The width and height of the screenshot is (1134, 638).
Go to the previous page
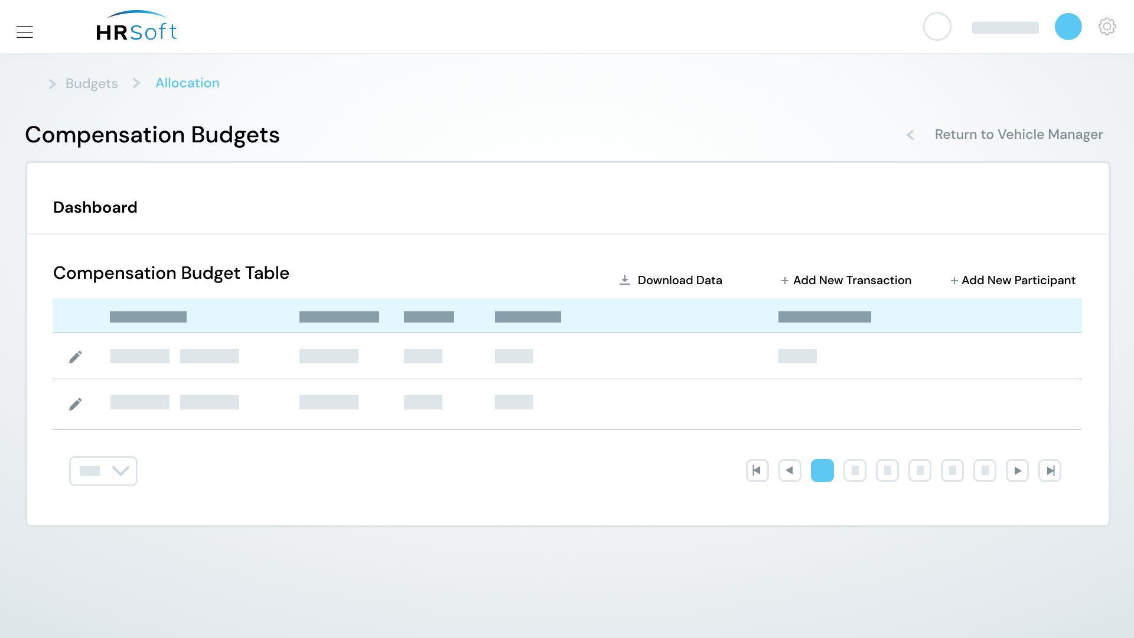[x=790, y=471]
